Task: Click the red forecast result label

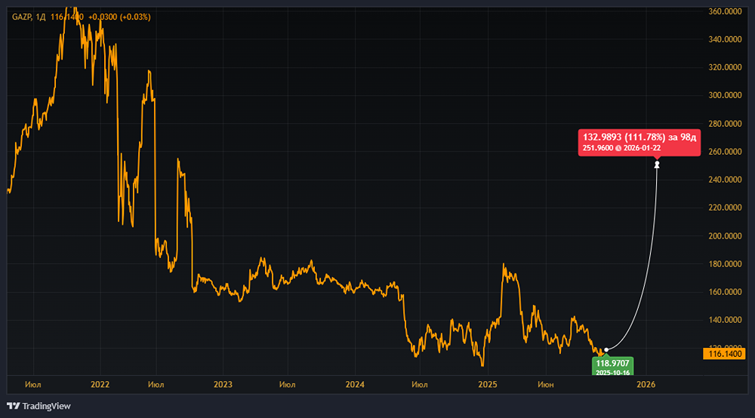Action: coord(639,142)
